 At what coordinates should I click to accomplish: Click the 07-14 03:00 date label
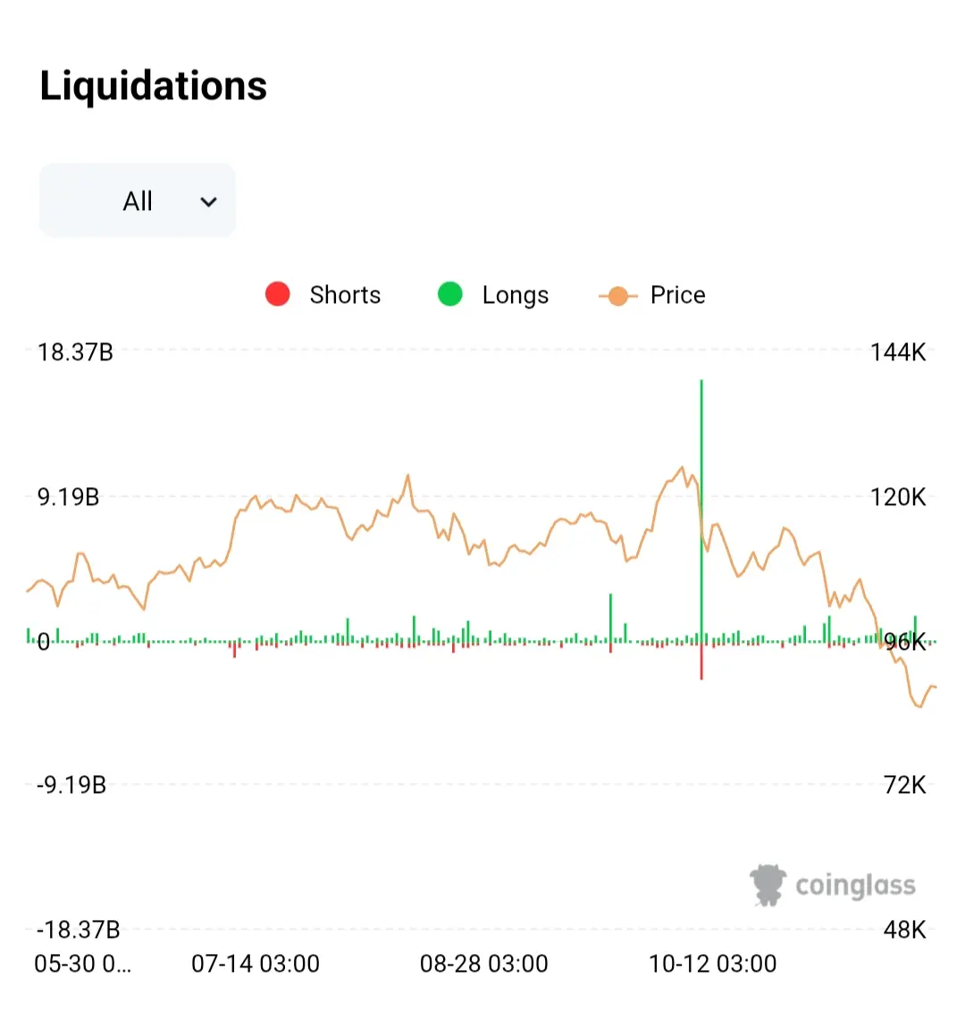pyautogui.click(x=256, y=964)
